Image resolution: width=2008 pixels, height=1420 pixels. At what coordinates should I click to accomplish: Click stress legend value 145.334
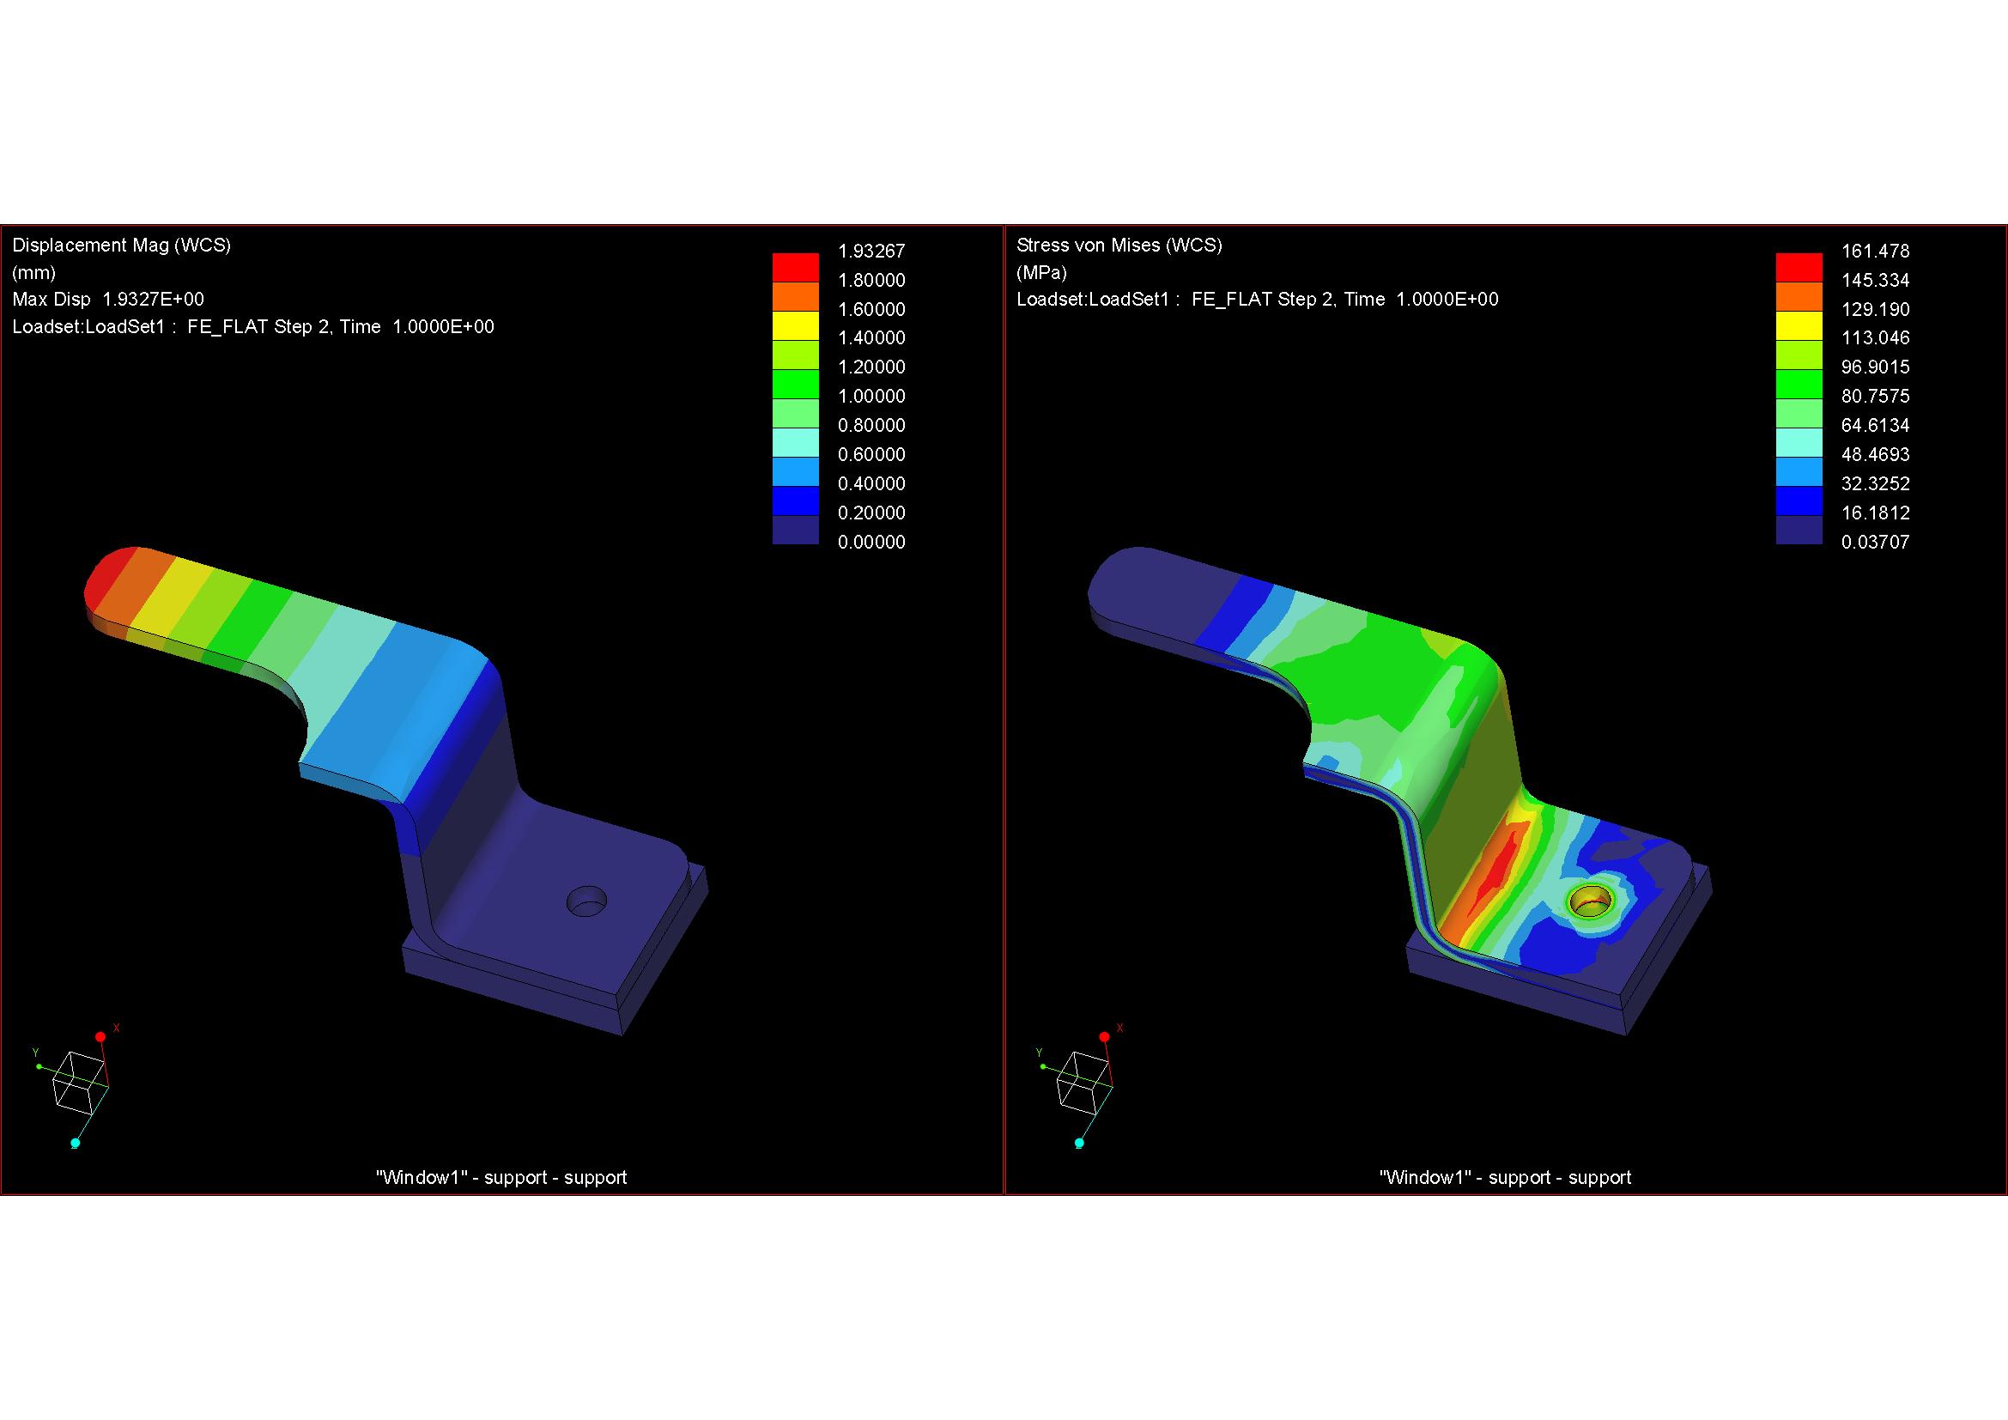1875,280
